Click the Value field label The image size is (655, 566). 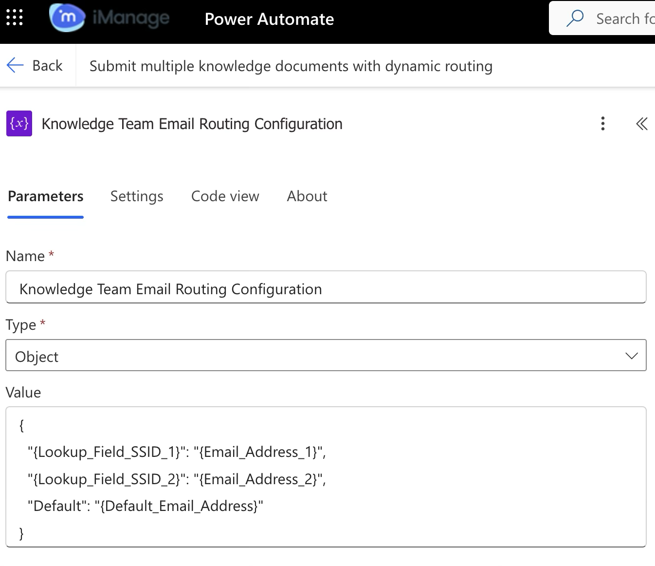pyautogui.click(x=23, y=393)
